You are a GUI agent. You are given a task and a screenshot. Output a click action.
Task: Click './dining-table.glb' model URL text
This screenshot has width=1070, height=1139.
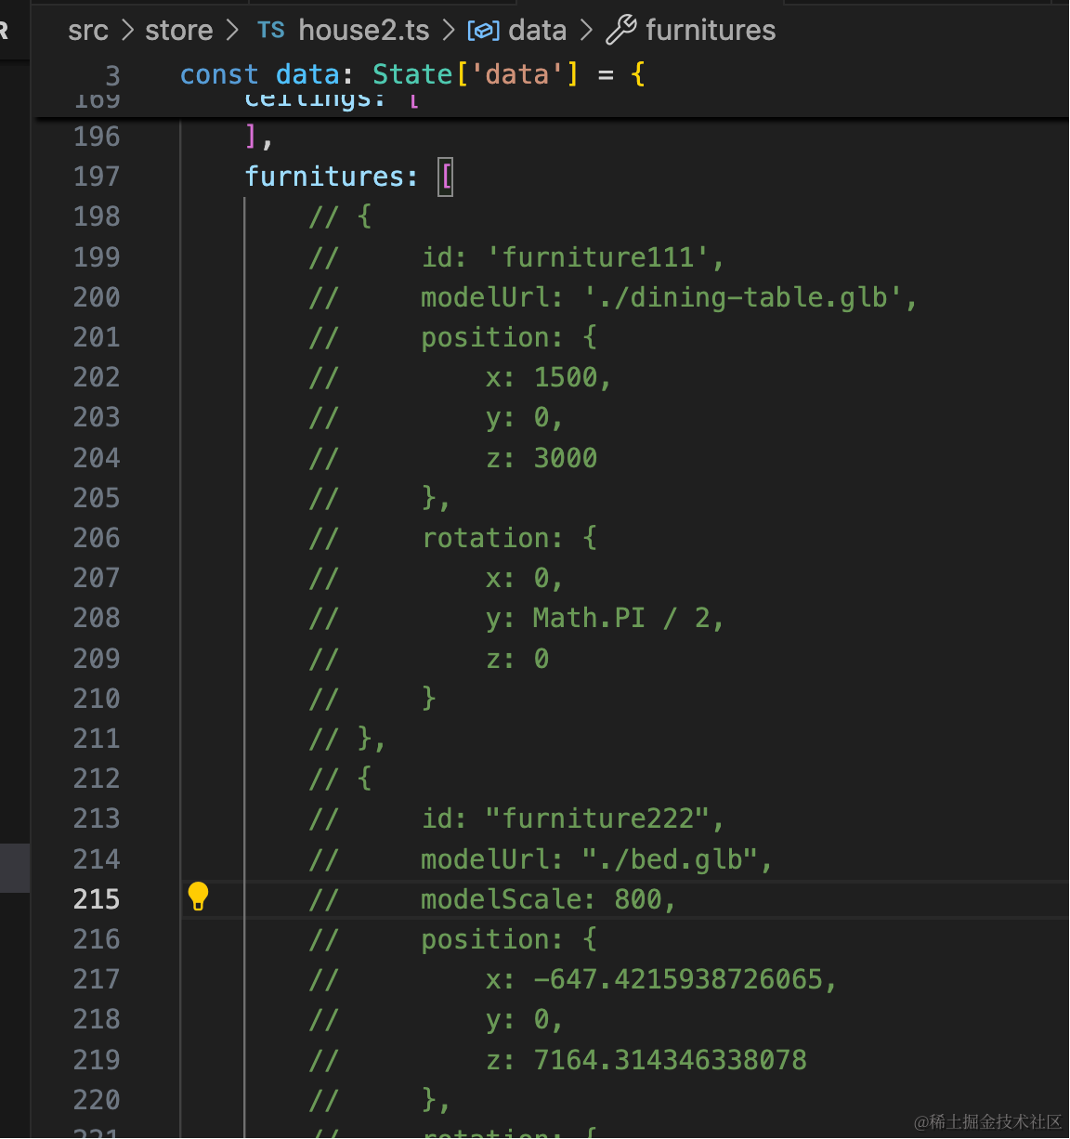pyautogui.click(x=743, y=297)
